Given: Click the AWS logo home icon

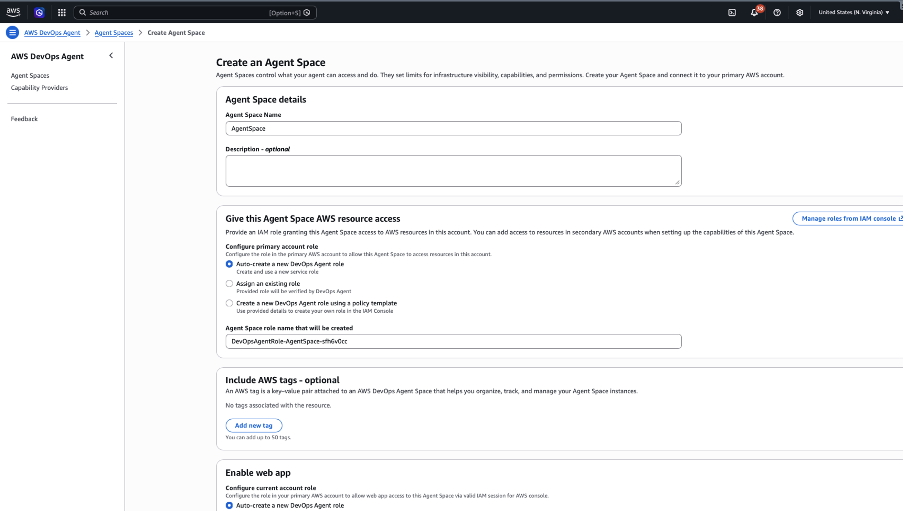Looking at the screenshot, I should coord(13,12).
